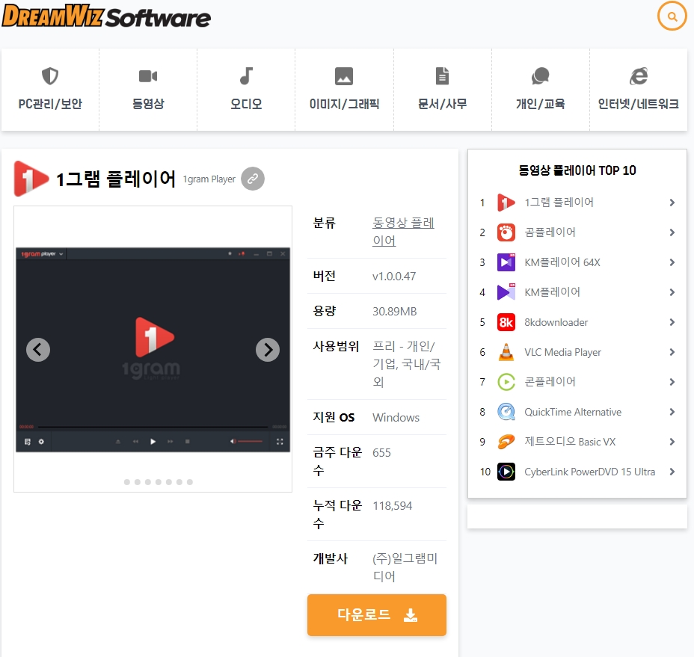
Task: Select the 곰플레이어 paw icon
Action: pos(505,232)
